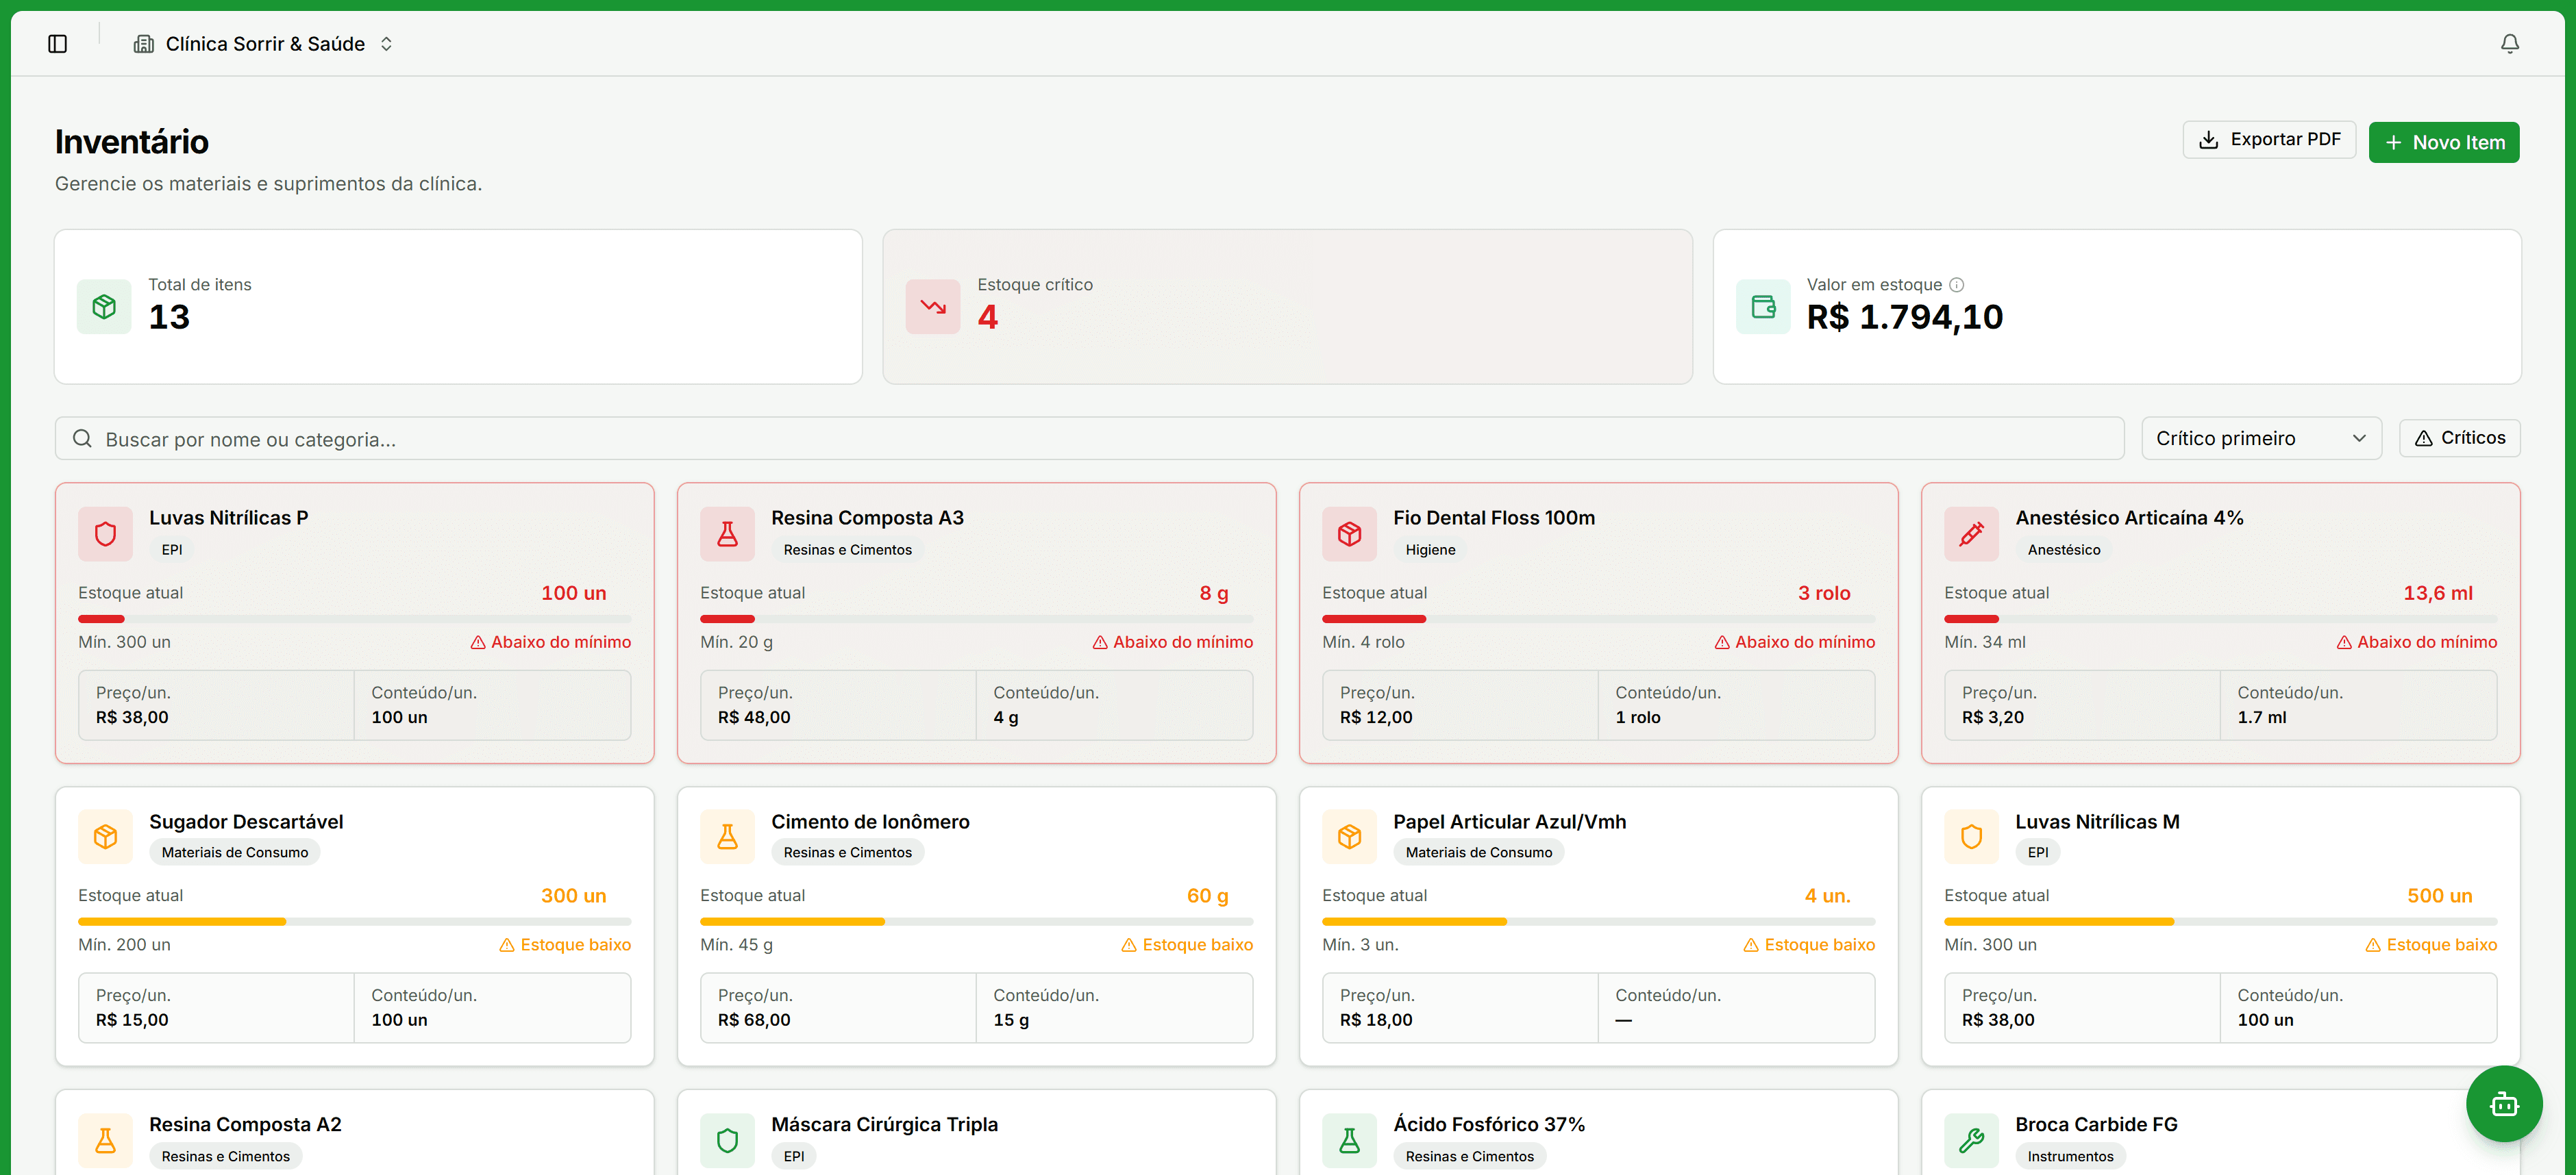Image resolution: width=2576 pixels, height=1175 pixels.
Task: Click the info icon beside Valor em estoque
Action: click(x=1956, y=285)
